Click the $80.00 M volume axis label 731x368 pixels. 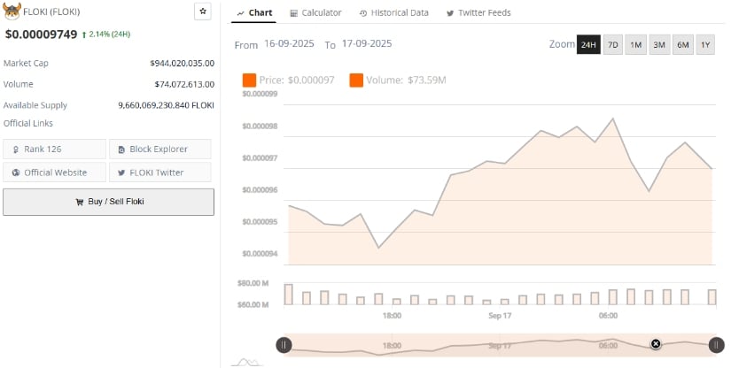click(x=253, y=283)
